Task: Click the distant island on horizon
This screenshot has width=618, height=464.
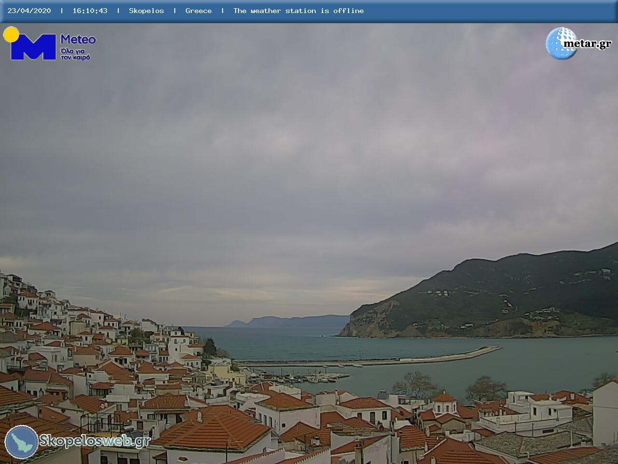Action: [290, 321]
